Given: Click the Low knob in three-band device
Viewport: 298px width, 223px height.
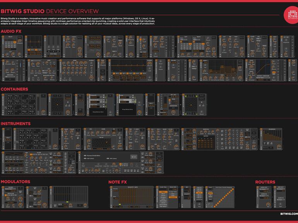Looking at the screenshot, I should [x=49, y=47].
